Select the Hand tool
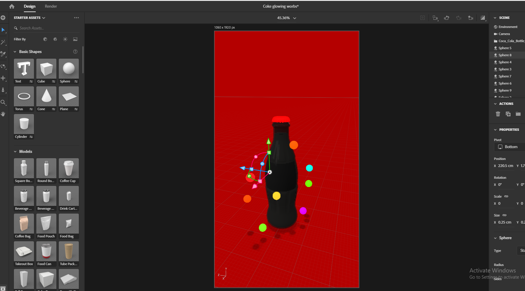525x291 pixels. coord(3,114)
